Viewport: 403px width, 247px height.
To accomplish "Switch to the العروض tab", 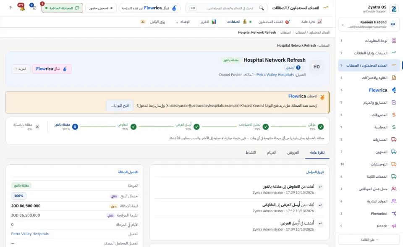I will coord(293,152).
